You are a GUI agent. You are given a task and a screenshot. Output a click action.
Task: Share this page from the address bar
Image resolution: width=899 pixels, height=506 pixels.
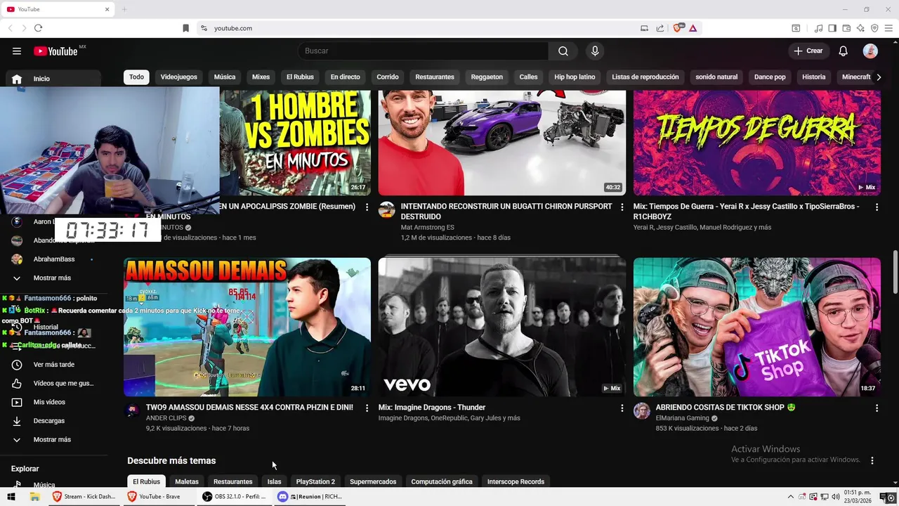point(660,28)
